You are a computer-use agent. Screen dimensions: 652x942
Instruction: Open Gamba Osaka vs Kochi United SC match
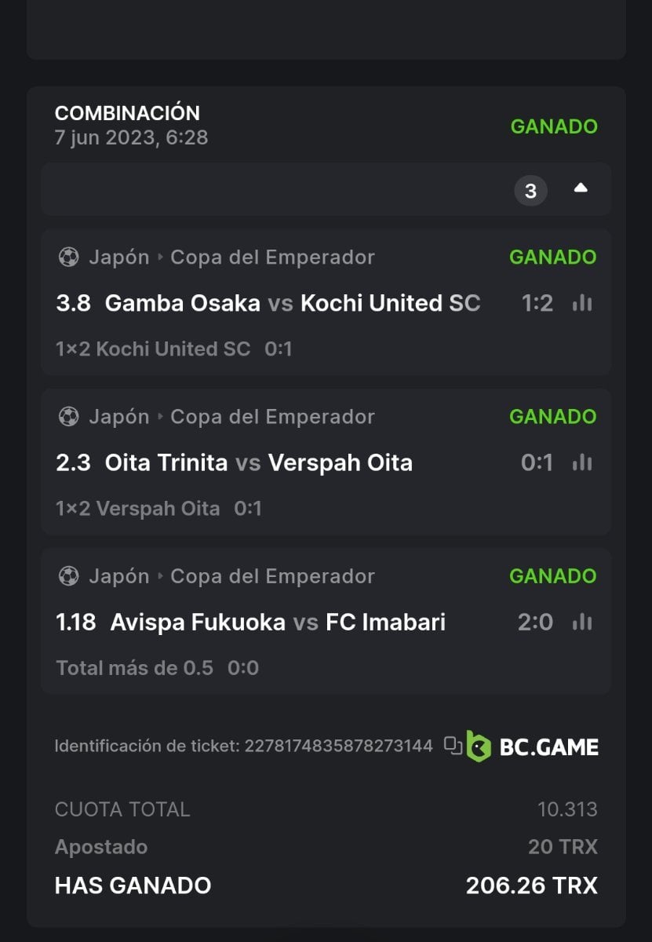[292, 303]
